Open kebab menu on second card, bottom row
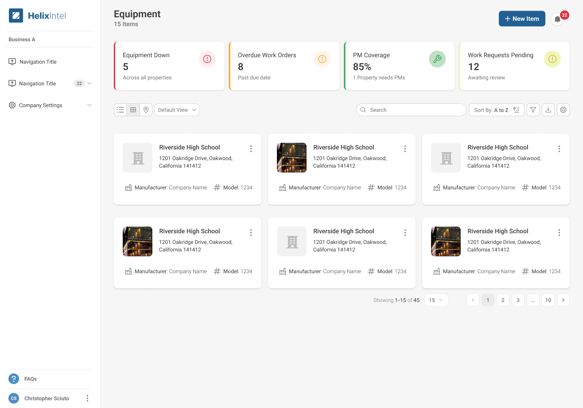The height and width of the screenshot is (408, 583). 405,233
